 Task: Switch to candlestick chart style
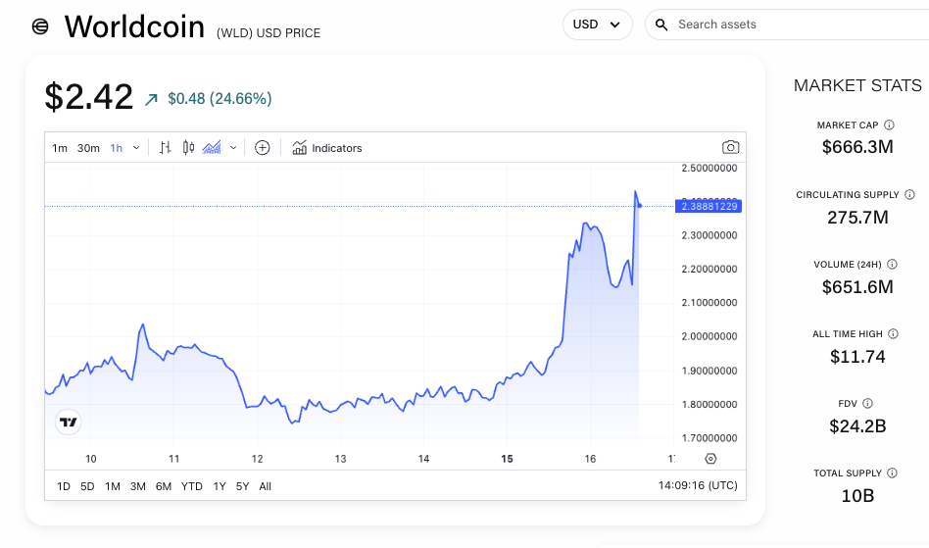click(188, 148)
